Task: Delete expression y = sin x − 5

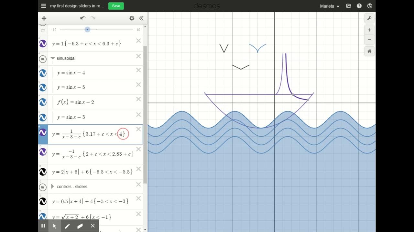Action: coord(138,84)
